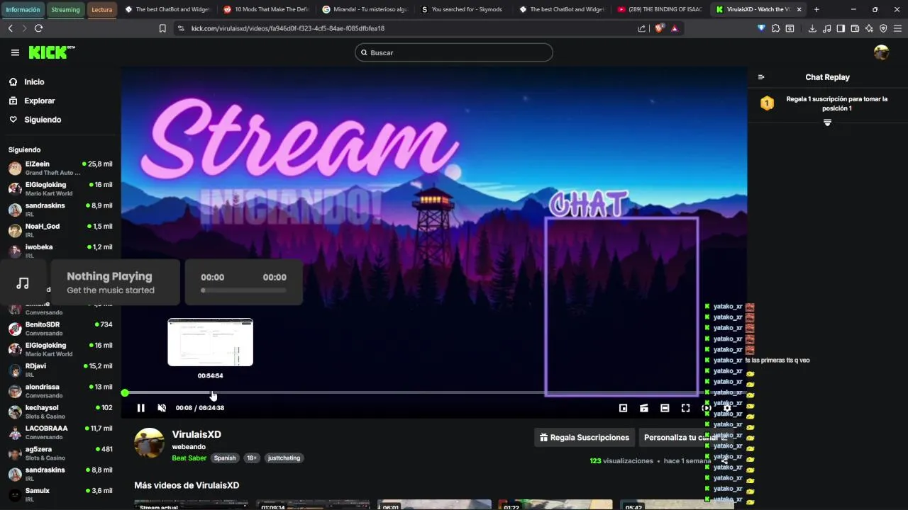Click Regala Suscripciones button

click(x=585, y=438)
